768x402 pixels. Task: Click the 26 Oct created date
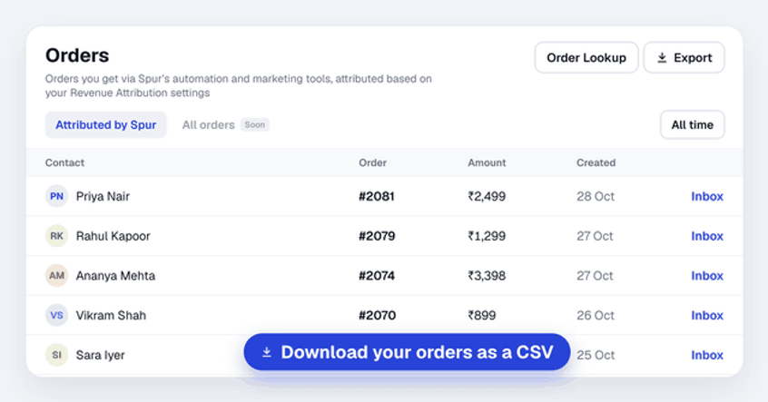click(596, 315)
